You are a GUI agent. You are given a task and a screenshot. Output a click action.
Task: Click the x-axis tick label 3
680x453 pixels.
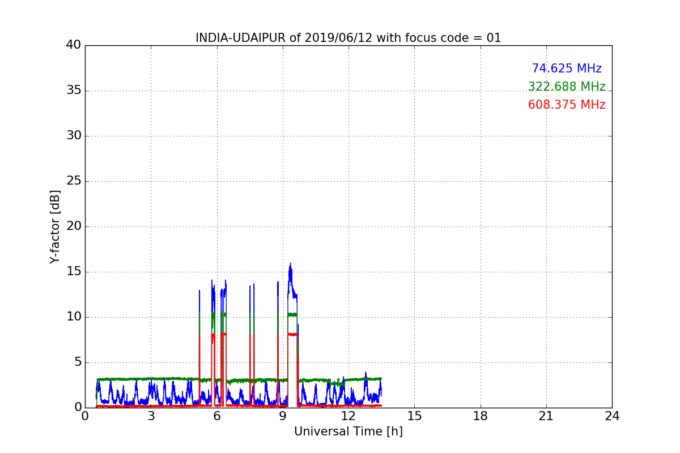coord(151,416)
